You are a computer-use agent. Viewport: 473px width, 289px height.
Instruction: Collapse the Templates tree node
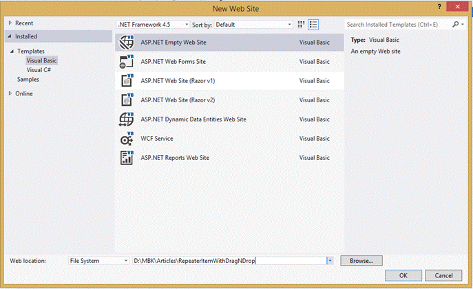click(12, 51)
